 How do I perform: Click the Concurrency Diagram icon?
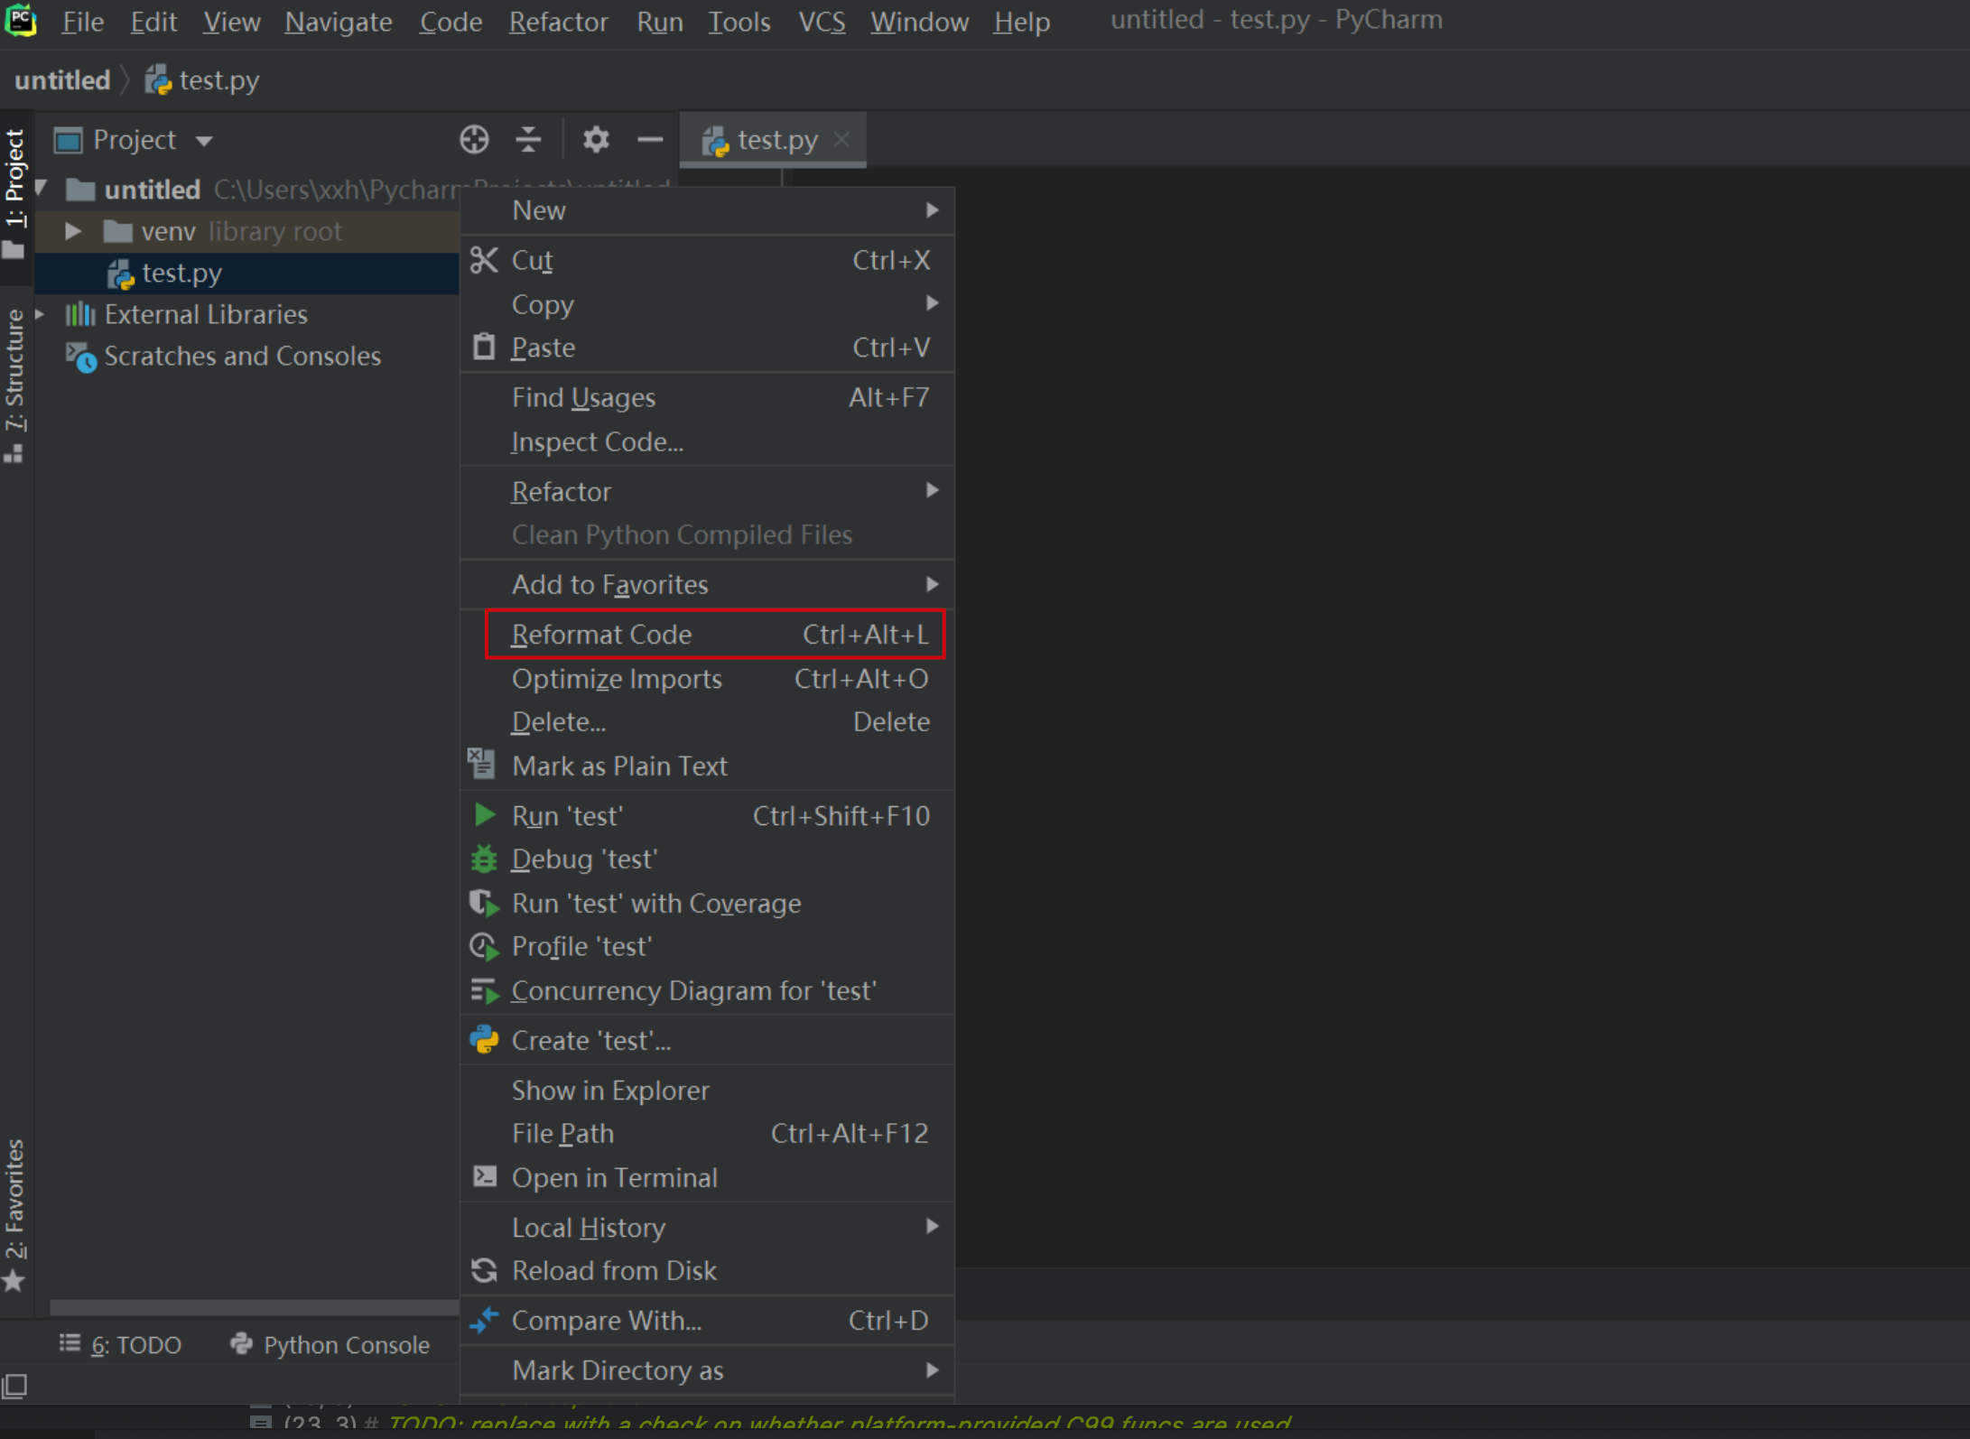coord(484,990)
